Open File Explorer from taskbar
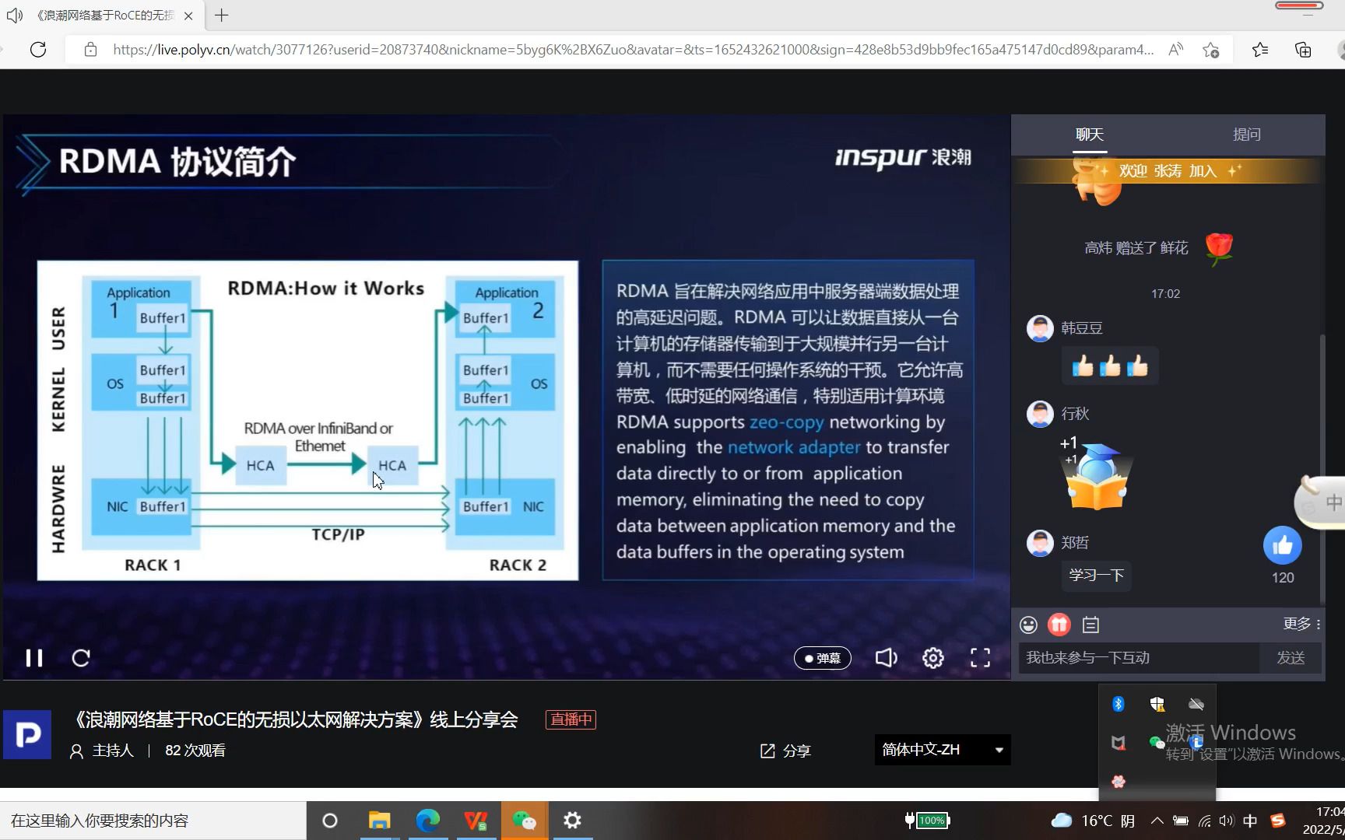This screenshot has height=840, width=1345. (x=379, y=821)
